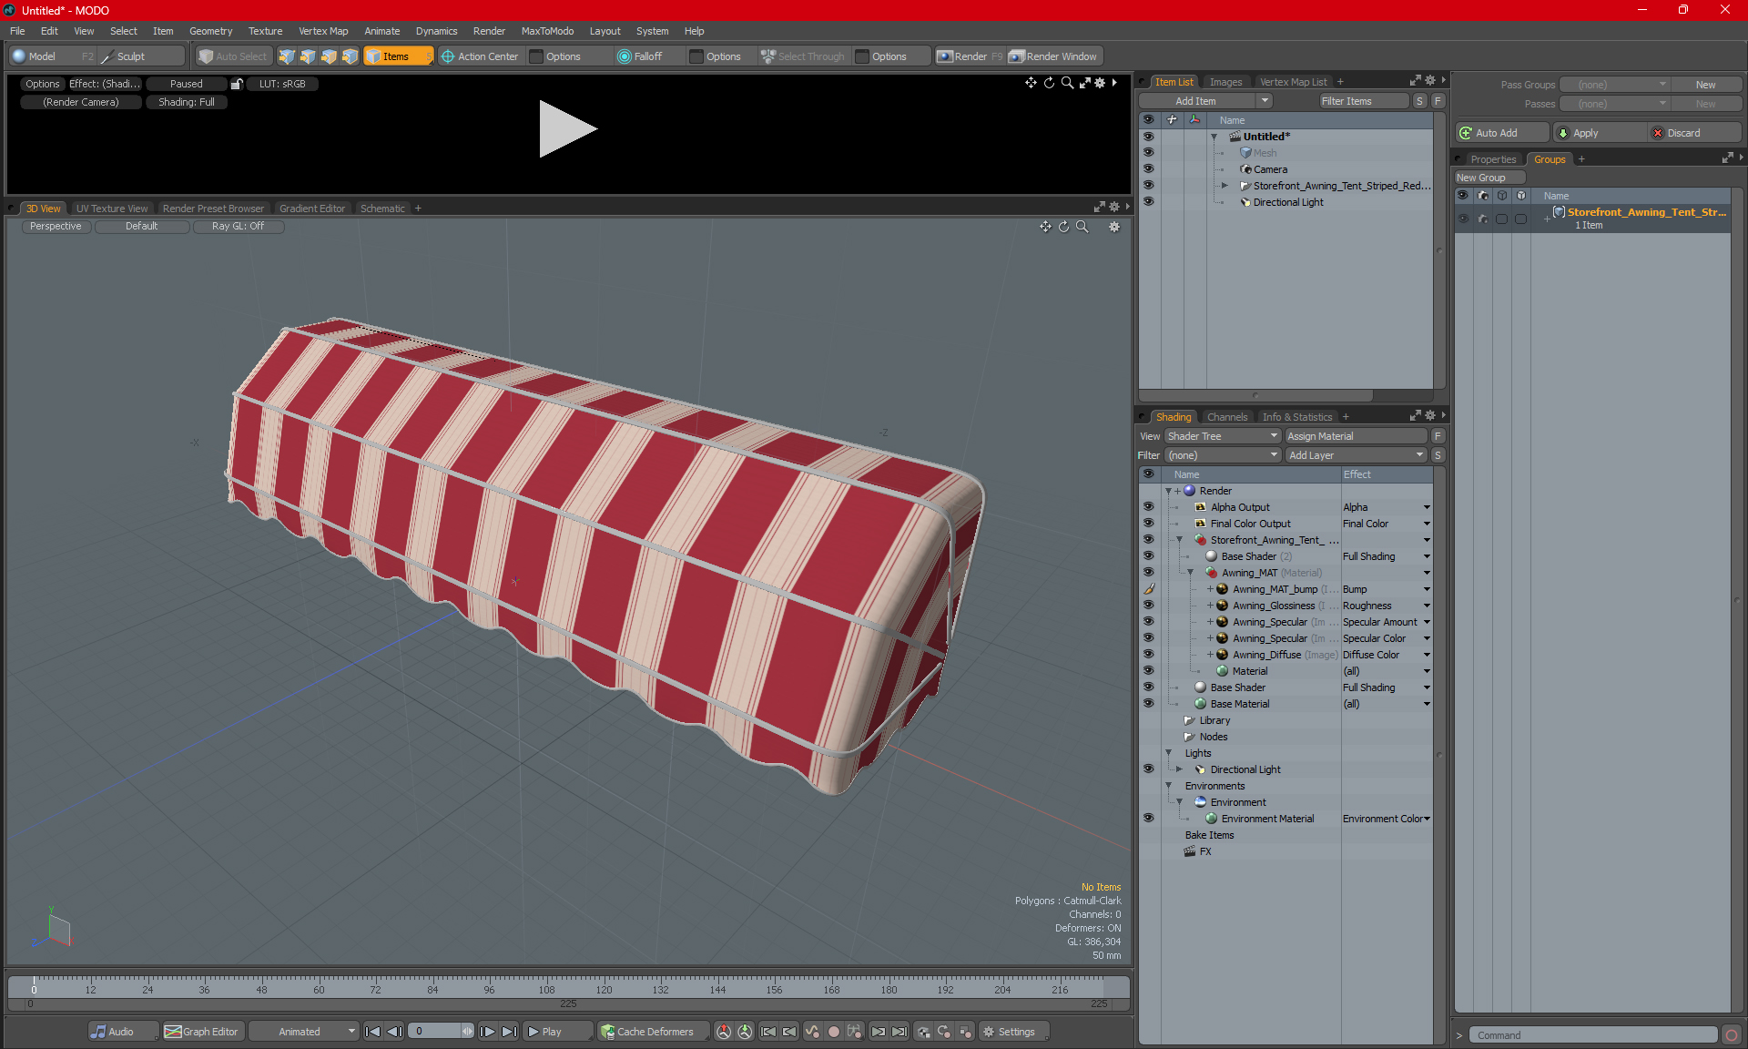
Task: Go to the first frame
Action: [372, 1032]
